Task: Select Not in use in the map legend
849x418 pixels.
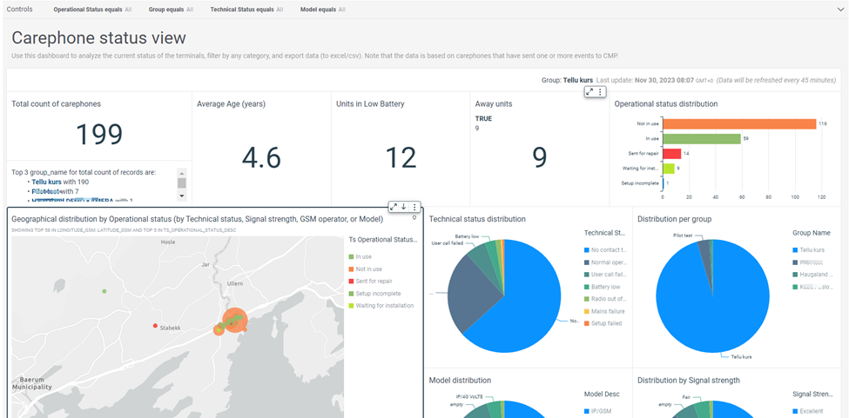Action: point(365,269)
